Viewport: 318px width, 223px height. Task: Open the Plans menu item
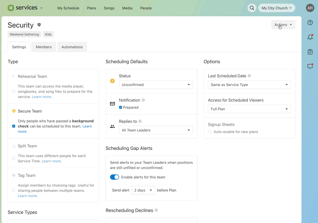[91, 8]
